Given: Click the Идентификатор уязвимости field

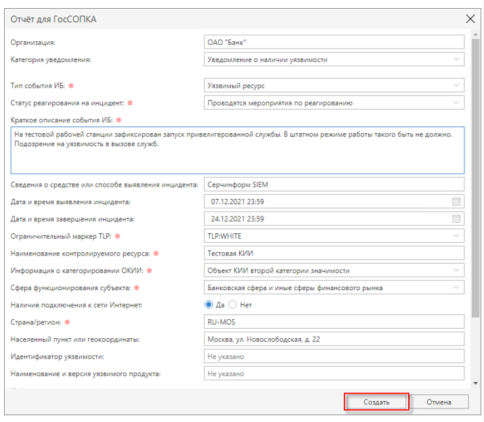Looking at the screenshot, I should click(x=334, y=356).
